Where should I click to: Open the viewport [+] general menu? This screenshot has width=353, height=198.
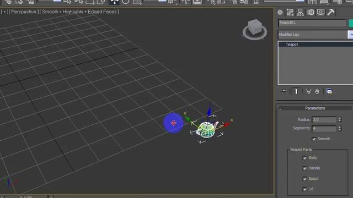4,12
